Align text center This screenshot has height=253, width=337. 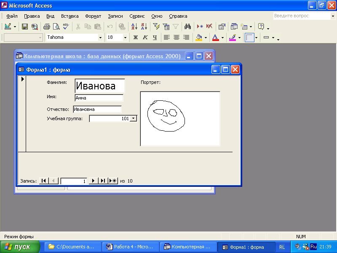[177, 38]
